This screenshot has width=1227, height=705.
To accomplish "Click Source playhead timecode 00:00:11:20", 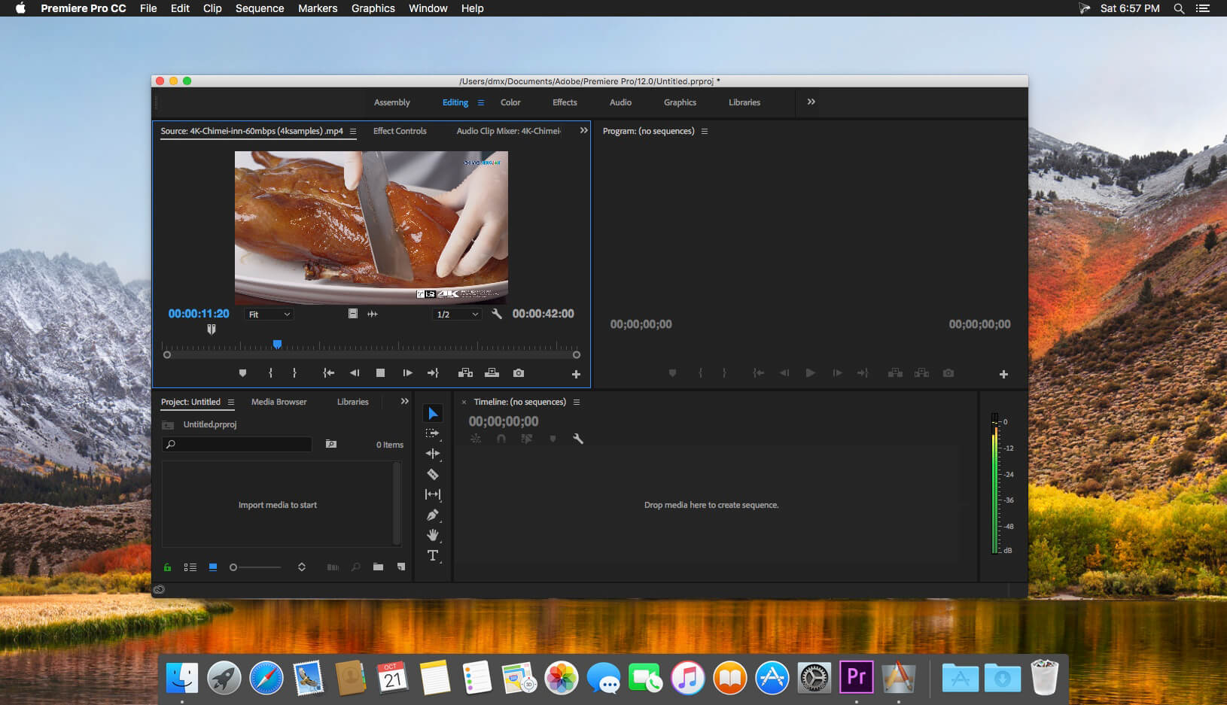I will pyautogui.click(x=199, y=314).
